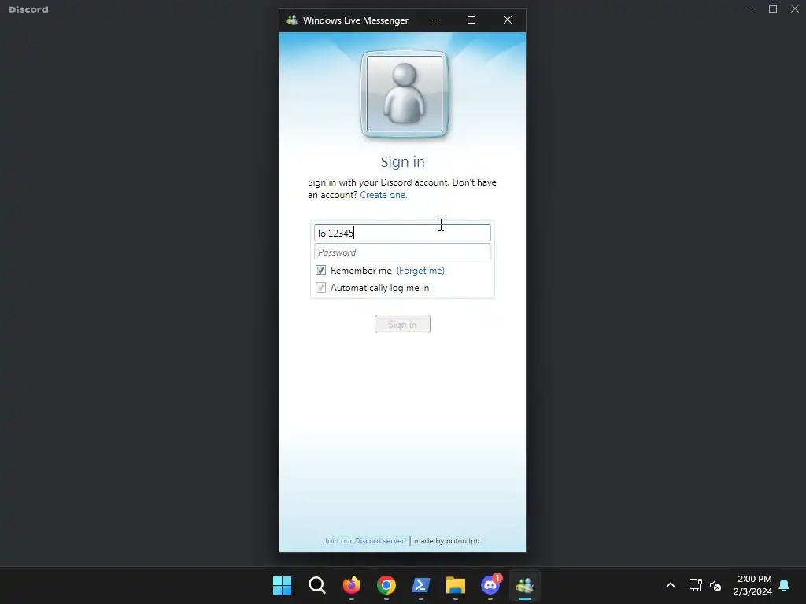
Task: Open the Create one account link
Action: click(x=383, y=195)
